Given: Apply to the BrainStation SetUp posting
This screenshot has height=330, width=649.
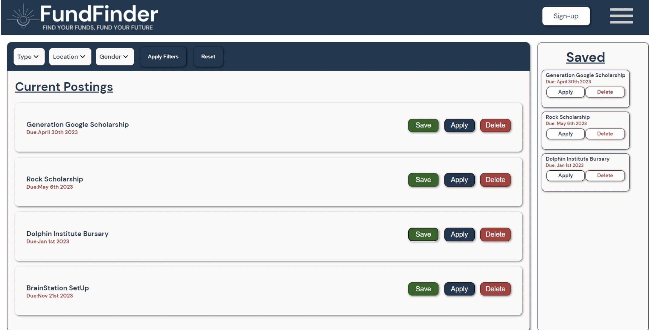Looking at the screenshot, I should click(x=459, y=289).
